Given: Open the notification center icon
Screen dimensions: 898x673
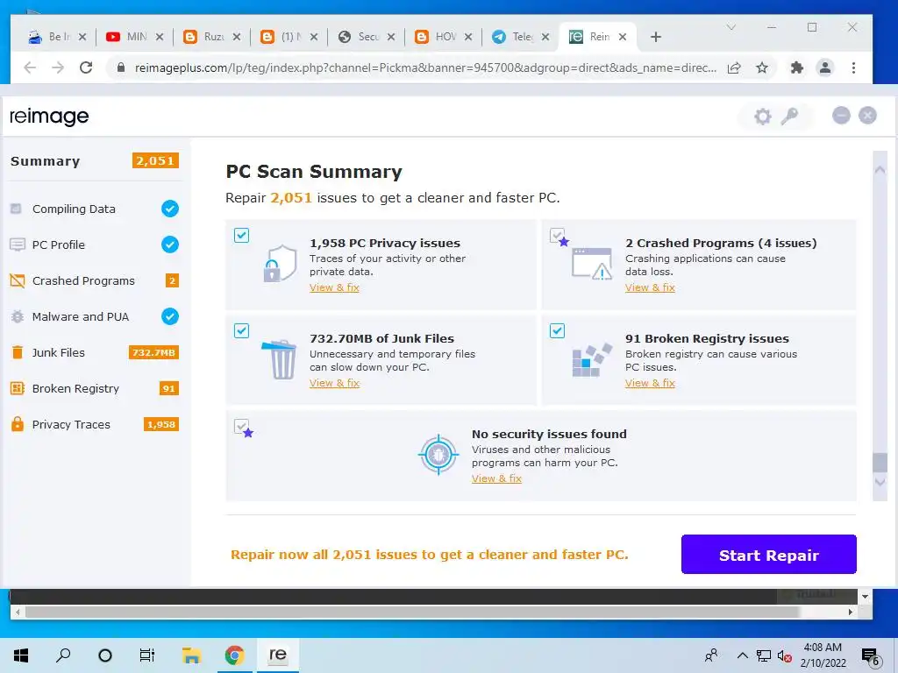Looking at the screenshot, I should pyautogui.click(x=871, y=655).
